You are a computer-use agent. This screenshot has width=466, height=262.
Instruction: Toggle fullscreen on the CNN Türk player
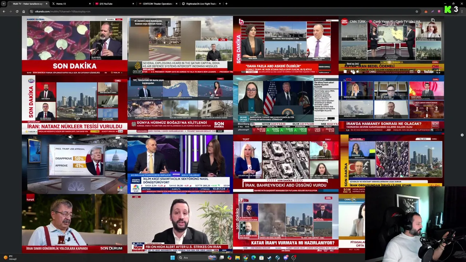[438, 72]
